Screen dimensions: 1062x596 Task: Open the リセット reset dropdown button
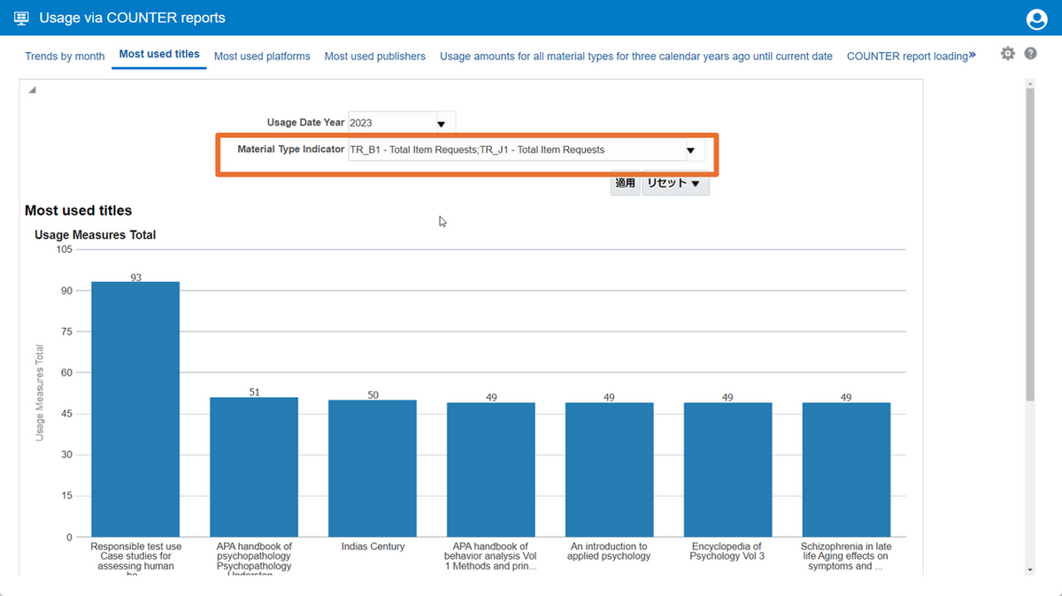[674, 183]
